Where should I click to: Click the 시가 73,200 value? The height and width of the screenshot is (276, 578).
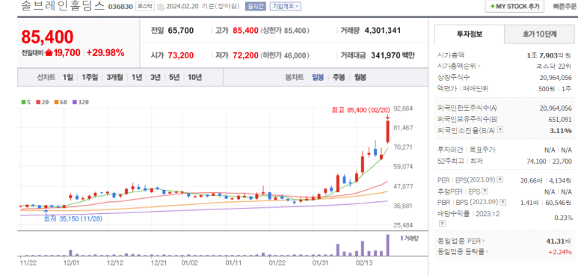181,55
